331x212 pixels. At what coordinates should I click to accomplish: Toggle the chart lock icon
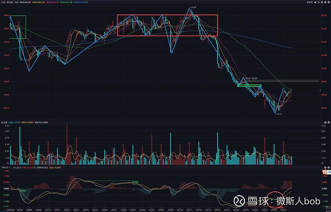tap(315, 2)
